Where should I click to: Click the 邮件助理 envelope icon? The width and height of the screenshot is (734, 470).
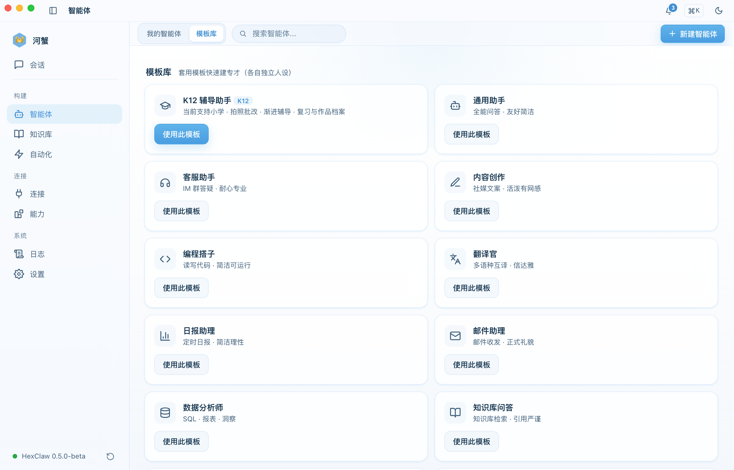(455, 336)
